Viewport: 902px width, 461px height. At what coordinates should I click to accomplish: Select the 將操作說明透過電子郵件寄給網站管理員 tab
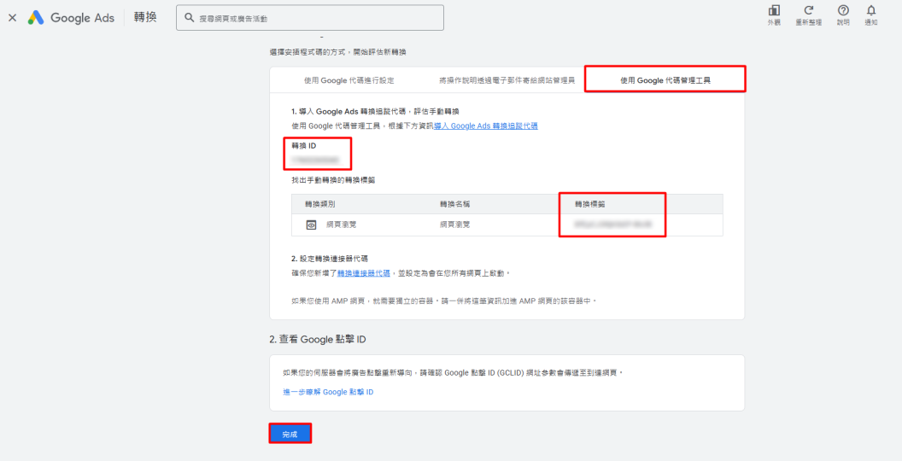pyautogui.click(x=507, y=80)
